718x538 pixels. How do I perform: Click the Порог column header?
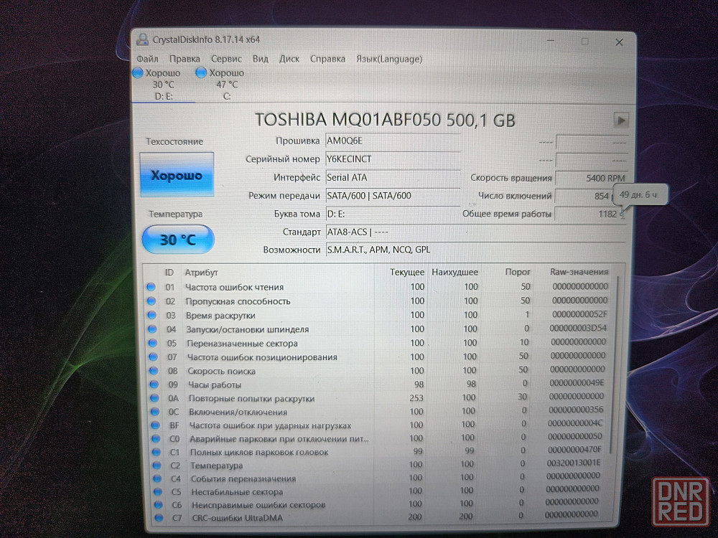coord(518,272)
